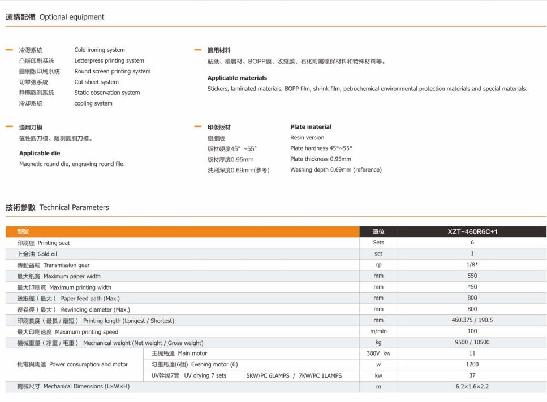This screenshot has width=547, height=402.
Task: Click 'cooling system' in the equipment list
Action: point(93,103)
